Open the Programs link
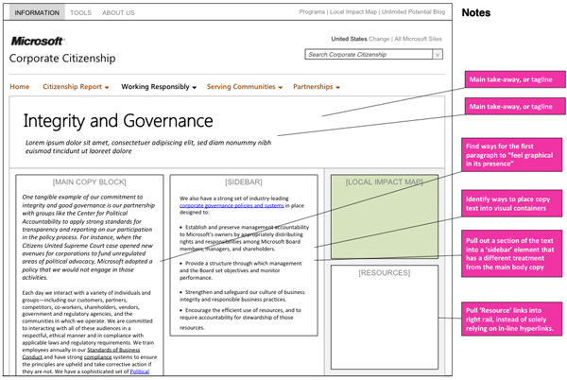The image size is (567, 380). [312, 12]
